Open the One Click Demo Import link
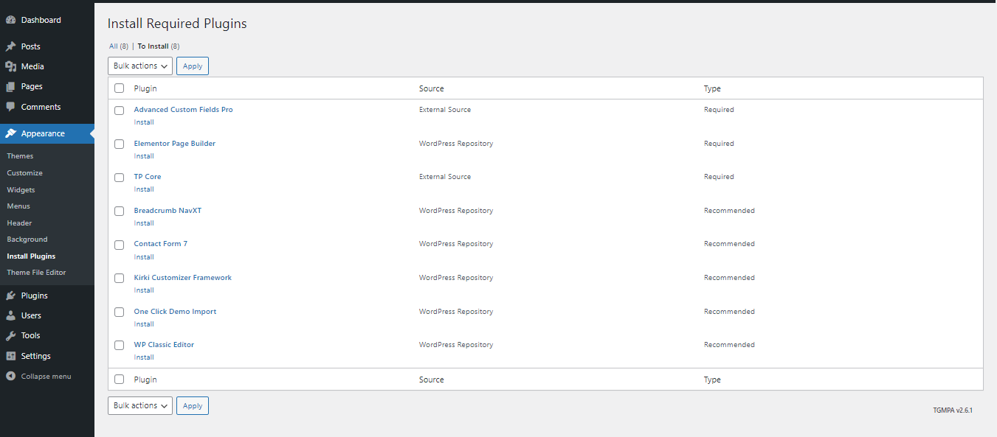 point(175,312)
